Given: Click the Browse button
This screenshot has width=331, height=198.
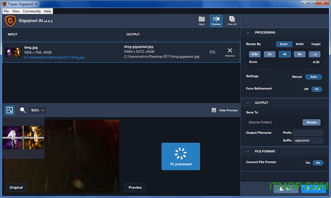Looking at the screenshot, I should pos(311,122).
